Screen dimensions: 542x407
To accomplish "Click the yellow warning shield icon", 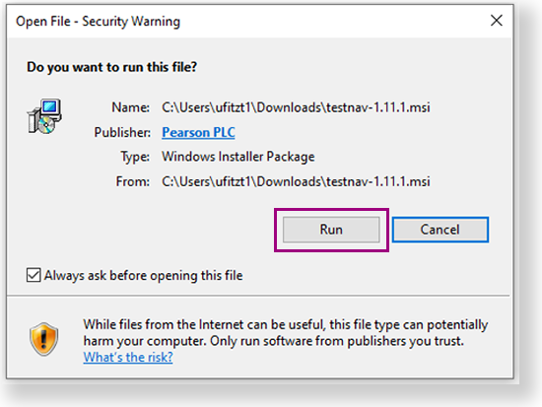I will pos(43,339).
